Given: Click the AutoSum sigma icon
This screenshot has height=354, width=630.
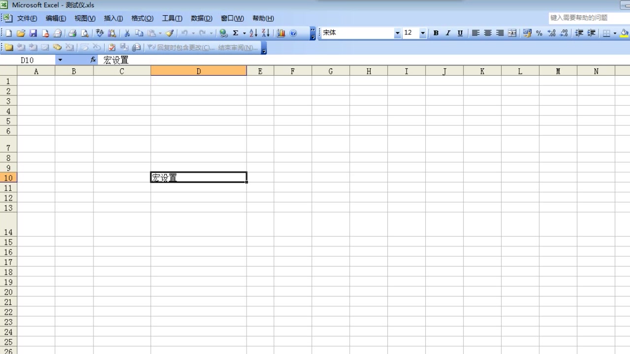Looking at the screenshot, I should pos(236,33).
